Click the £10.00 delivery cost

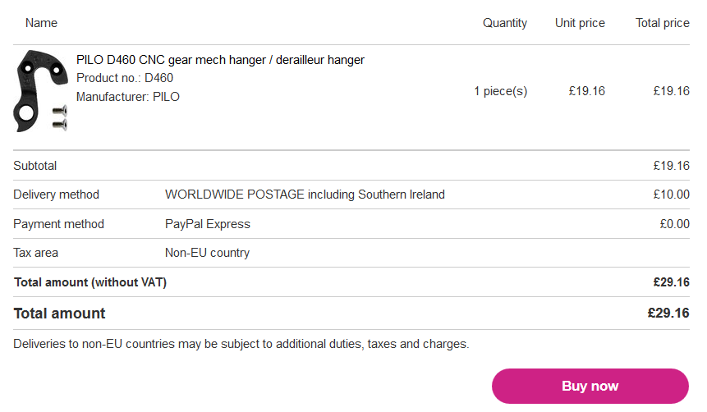coord(671,195)
